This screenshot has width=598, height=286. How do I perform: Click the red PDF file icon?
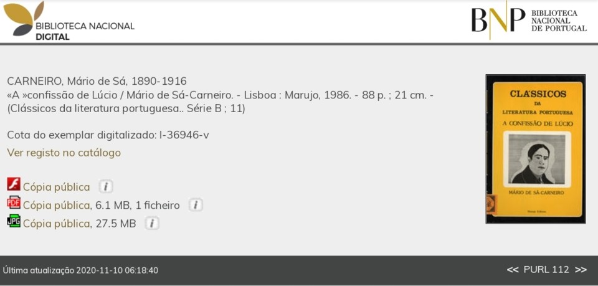pos(14,203)
